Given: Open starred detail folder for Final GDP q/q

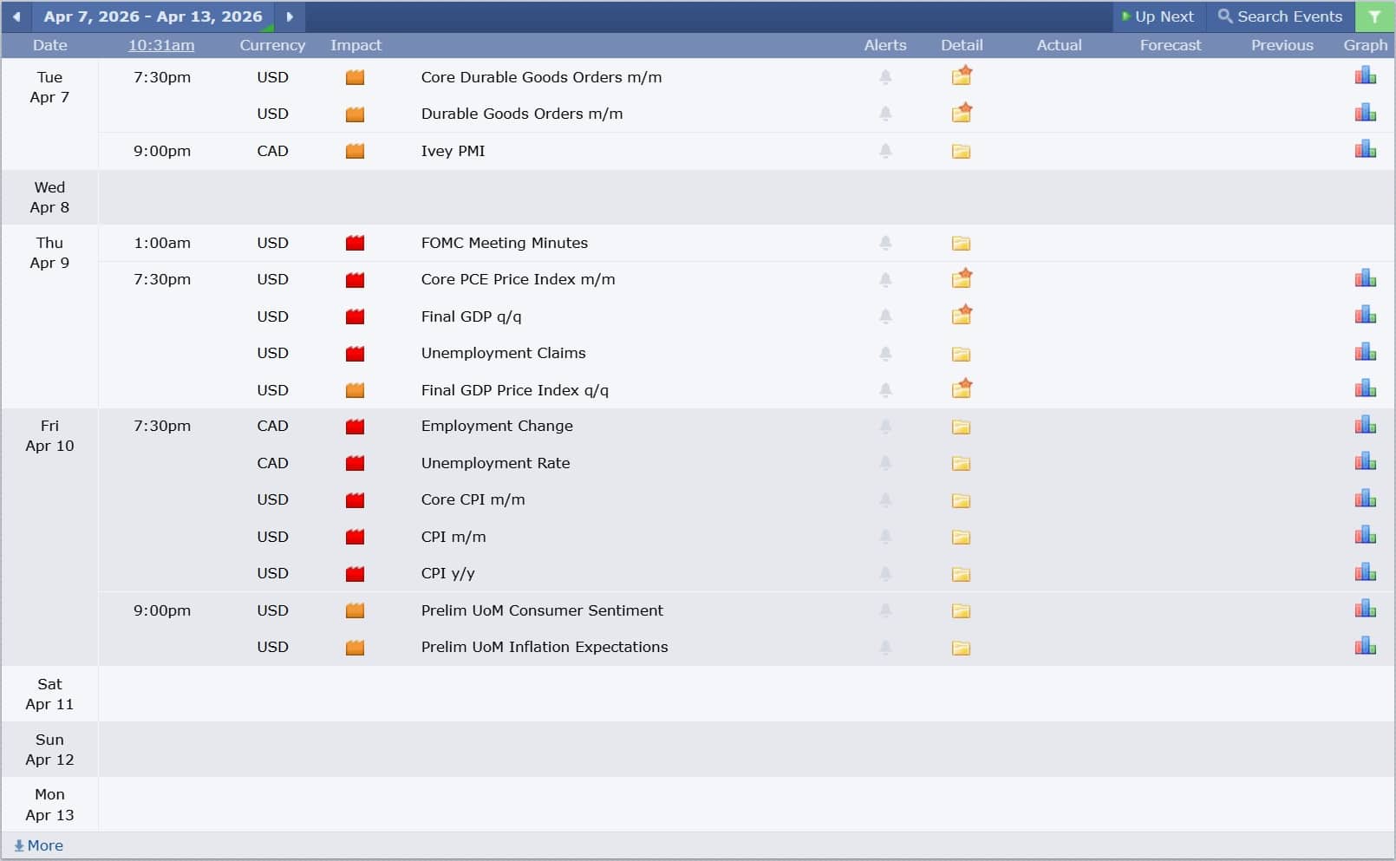Looking at the screenshot, I should tap(961, 316).
